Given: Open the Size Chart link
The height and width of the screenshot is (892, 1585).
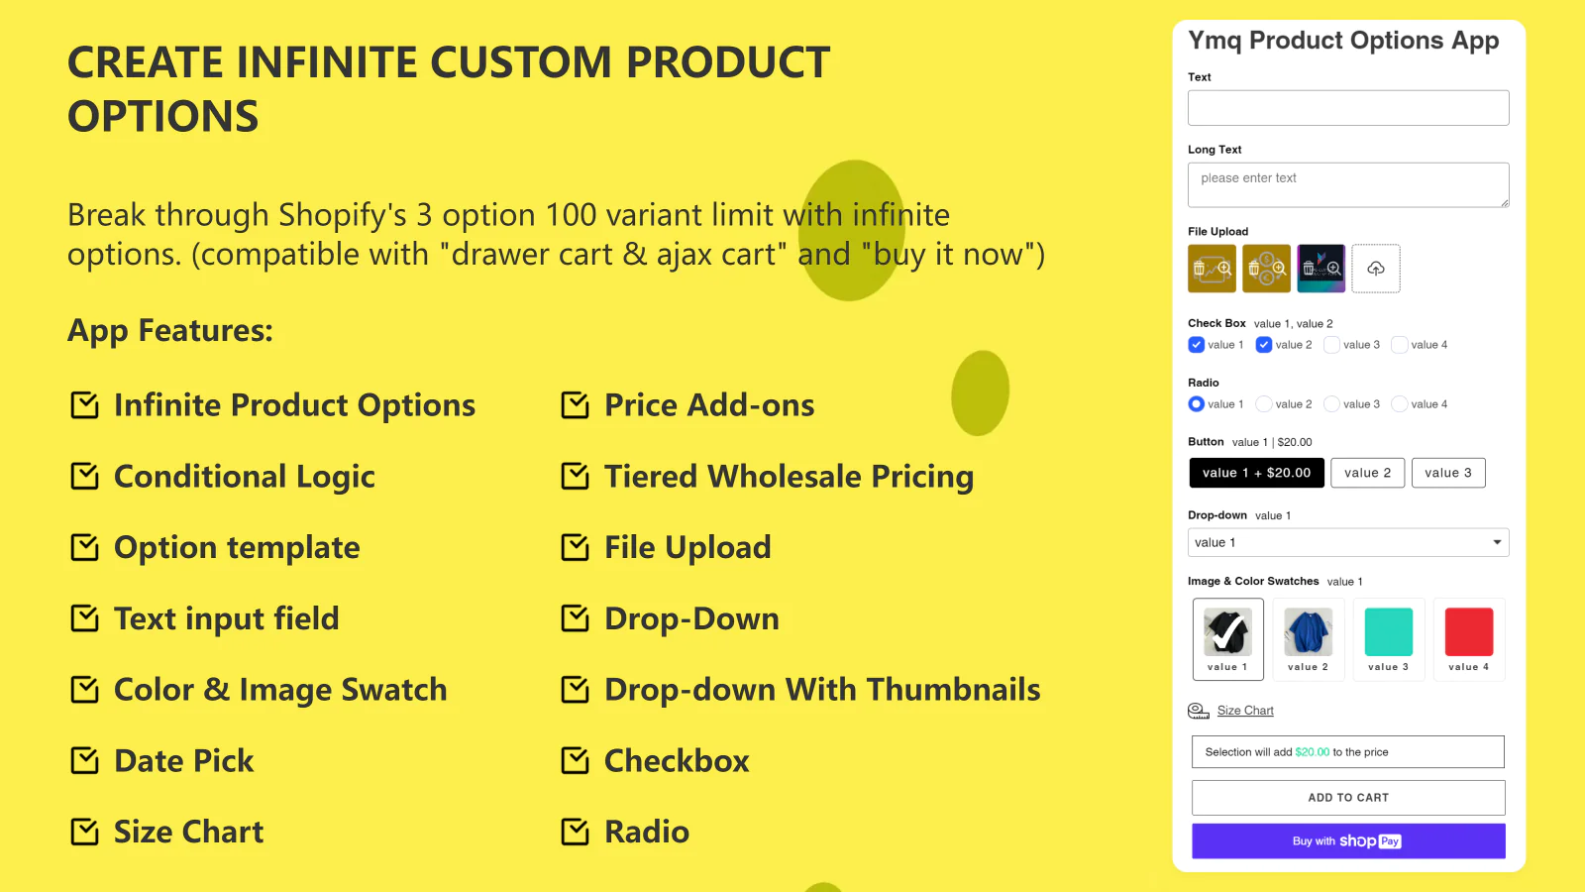Looking at the screenshot, I should tap(1245, 711).
